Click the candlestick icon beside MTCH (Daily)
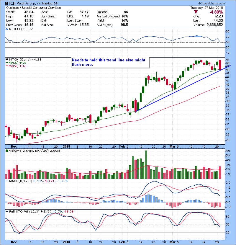Screen dimensions: 236x245 click(x=7, y=59)
